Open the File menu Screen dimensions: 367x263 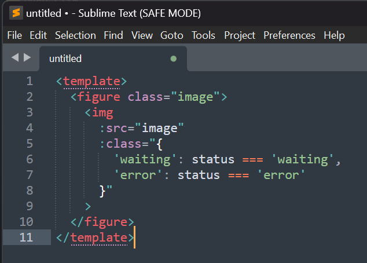pyautogui.click(x=14, y=35)
